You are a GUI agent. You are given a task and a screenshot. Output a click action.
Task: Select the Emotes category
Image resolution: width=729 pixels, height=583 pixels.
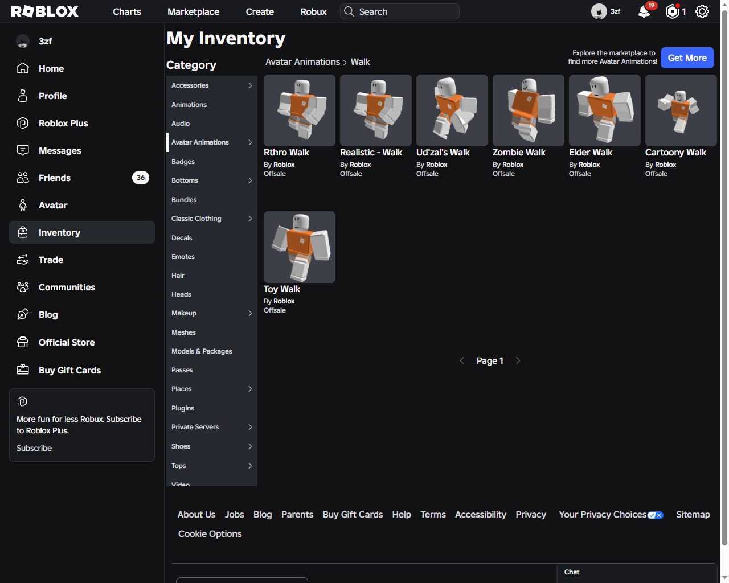point(212,257)
